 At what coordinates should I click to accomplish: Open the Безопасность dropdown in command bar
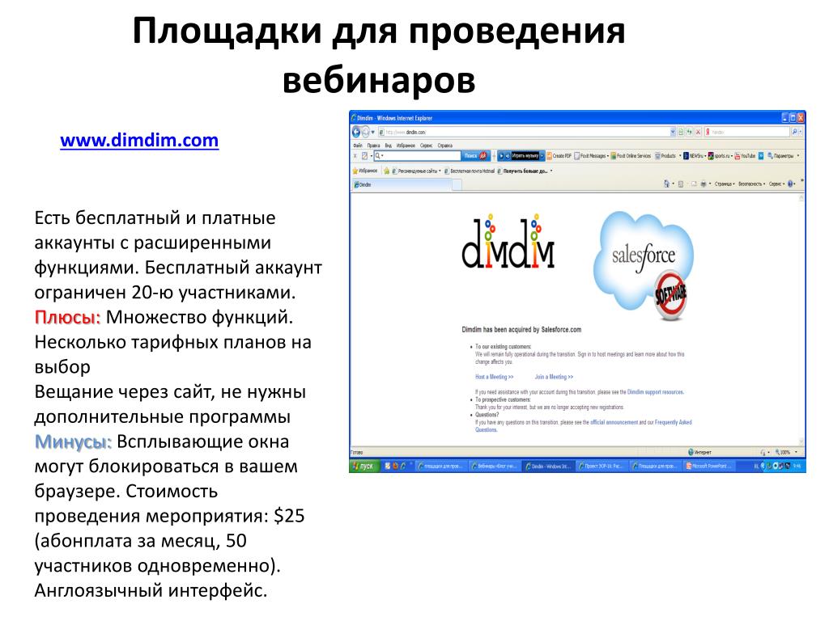pyautogui.click(x=751, y=184)
